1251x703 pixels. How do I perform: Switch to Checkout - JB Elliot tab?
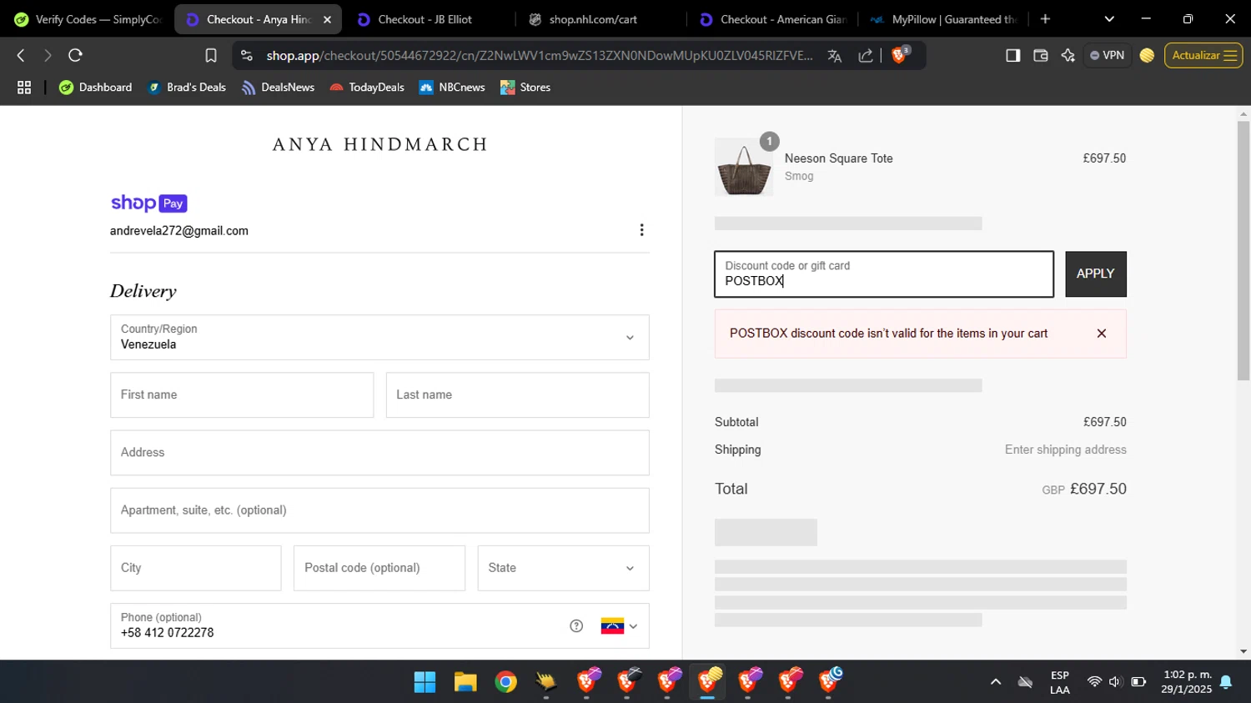[425, 19]
